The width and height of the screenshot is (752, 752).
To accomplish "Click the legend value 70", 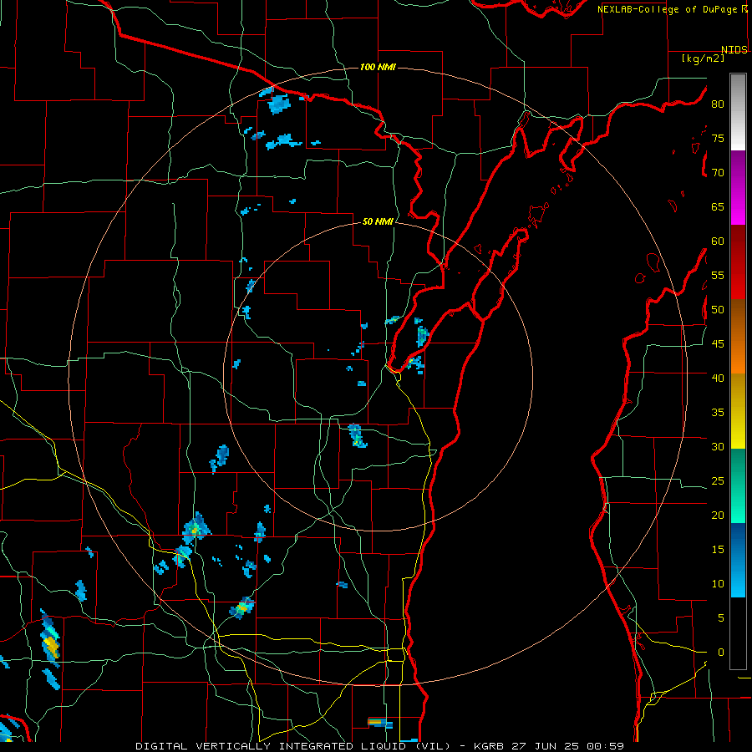I will tap(718, 173).
